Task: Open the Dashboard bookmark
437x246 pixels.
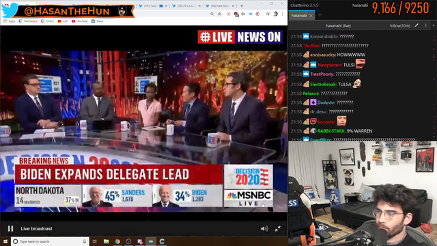Action: (x=28, y=21)
